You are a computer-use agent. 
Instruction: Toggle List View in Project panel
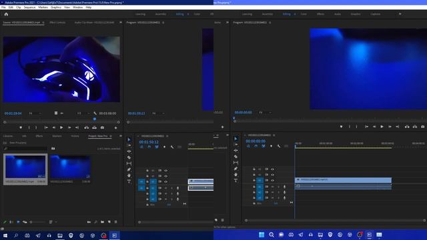(x=11, y=222)
